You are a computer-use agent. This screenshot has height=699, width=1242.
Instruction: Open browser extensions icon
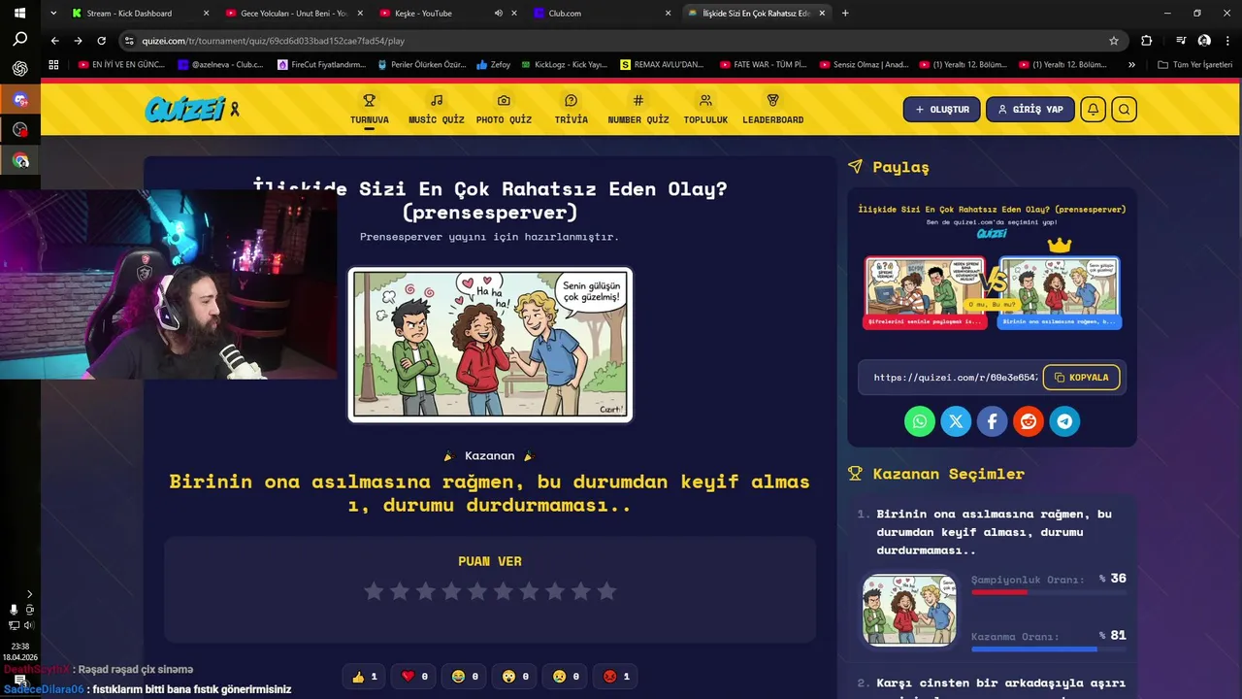click(x=1147, y=41)
